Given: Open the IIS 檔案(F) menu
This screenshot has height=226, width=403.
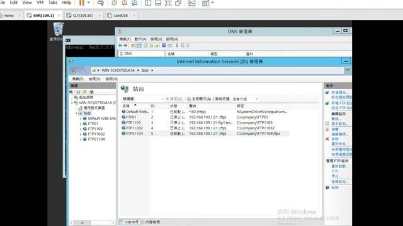Looking at the screenshot, I should [x=77, y=79].
